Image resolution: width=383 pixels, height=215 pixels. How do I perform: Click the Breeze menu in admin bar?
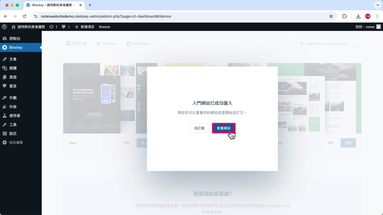click(x=104, y=27)
